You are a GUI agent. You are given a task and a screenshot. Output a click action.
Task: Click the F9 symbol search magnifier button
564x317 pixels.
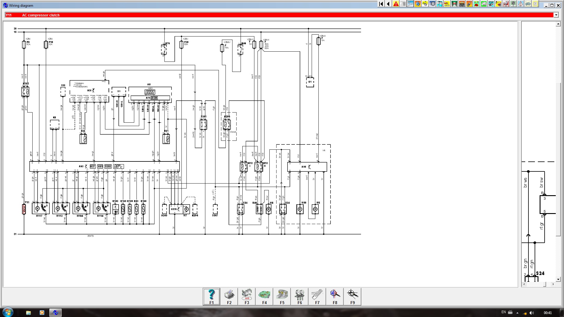click(x=352, y=296)
